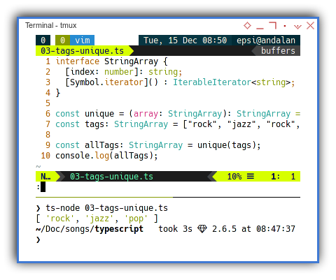Click the 03-tags-unique.ts name in the status line

coord(111,177)
